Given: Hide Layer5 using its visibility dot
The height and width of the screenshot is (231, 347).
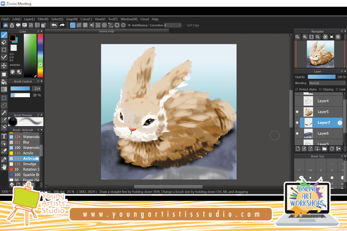Looking at the screenshot, I should (297, 112).
